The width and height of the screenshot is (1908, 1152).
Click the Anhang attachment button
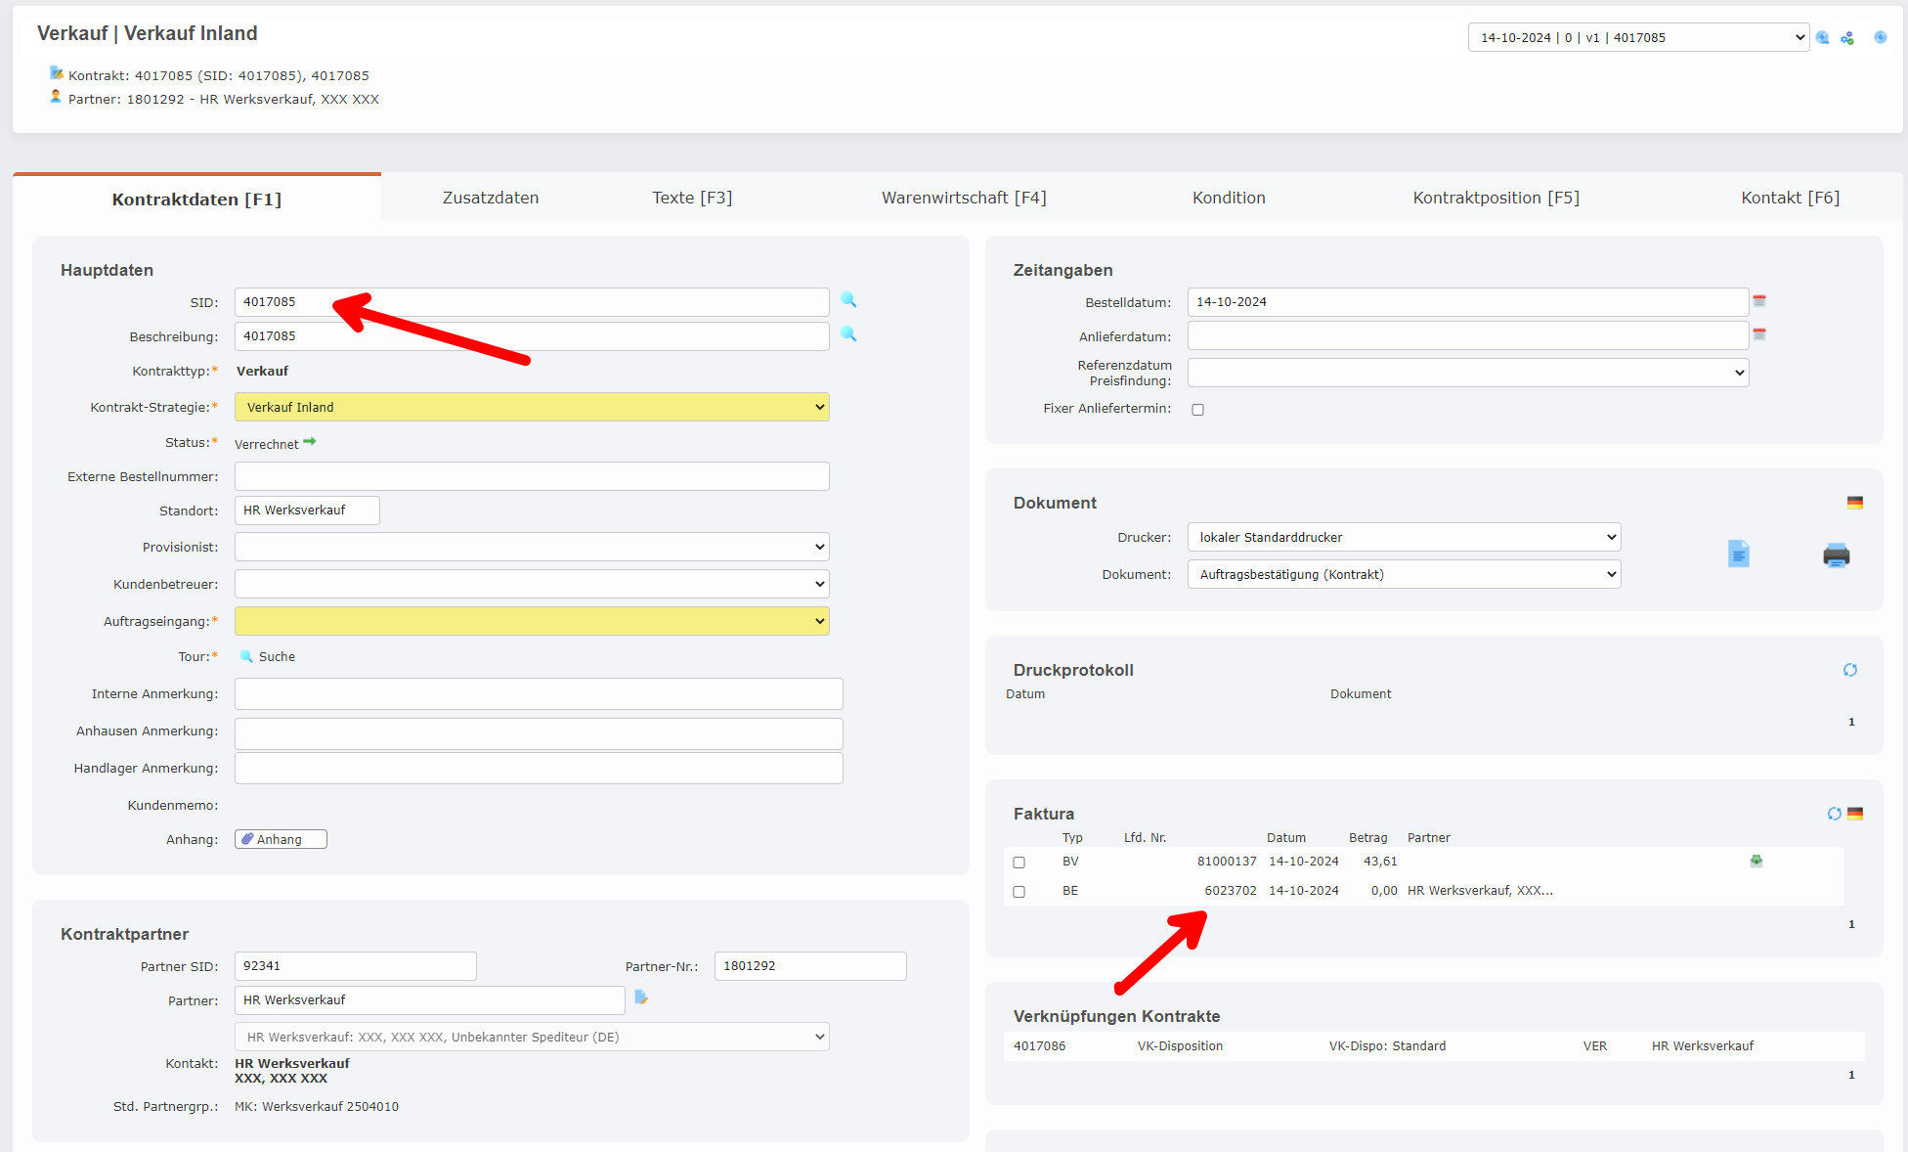pos(281,839)
